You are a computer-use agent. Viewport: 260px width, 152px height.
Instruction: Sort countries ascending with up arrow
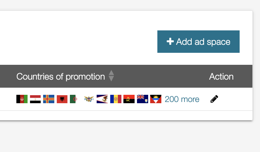(x=111, y=73)
